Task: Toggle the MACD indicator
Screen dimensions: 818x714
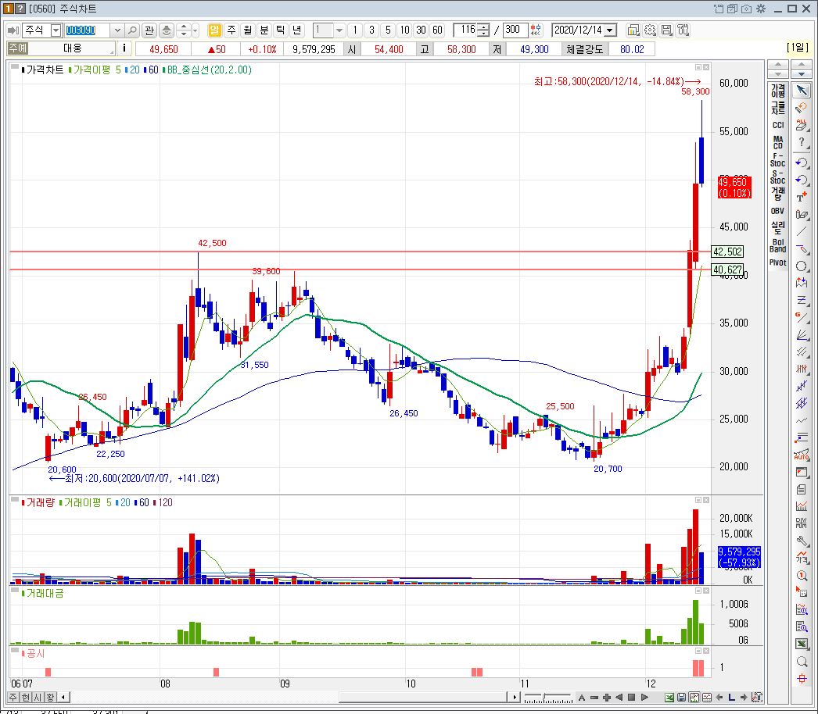Action: pos(778,142)
